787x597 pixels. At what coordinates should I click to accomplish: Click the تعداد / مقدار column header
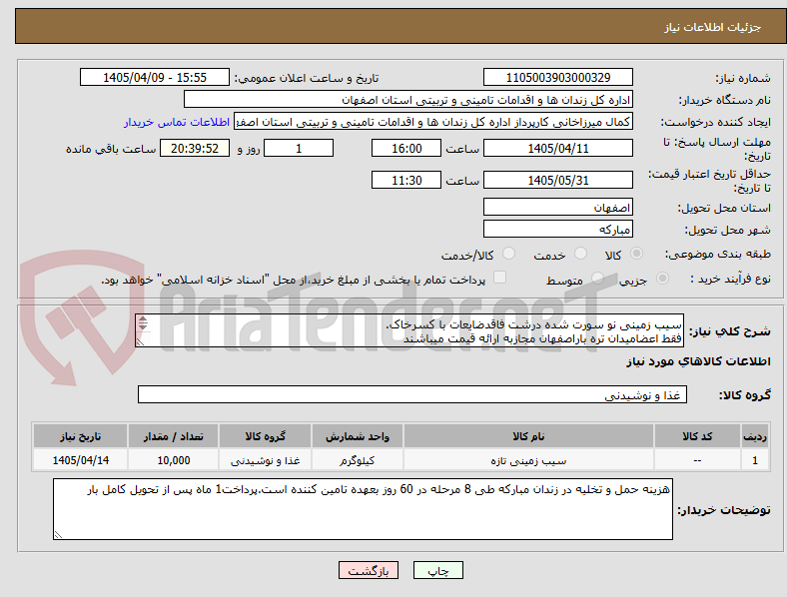point(173,436)
